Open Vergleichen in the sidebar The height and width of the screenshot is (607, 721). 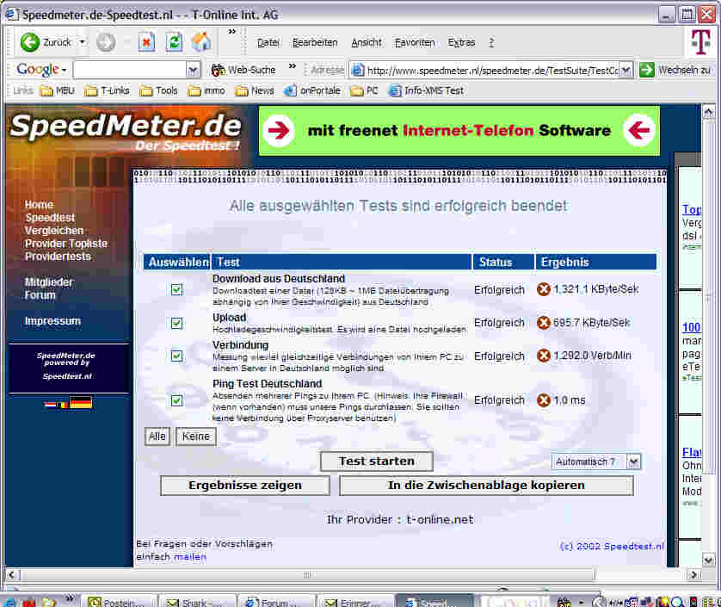pyautogui.click(x=54, y=231)
